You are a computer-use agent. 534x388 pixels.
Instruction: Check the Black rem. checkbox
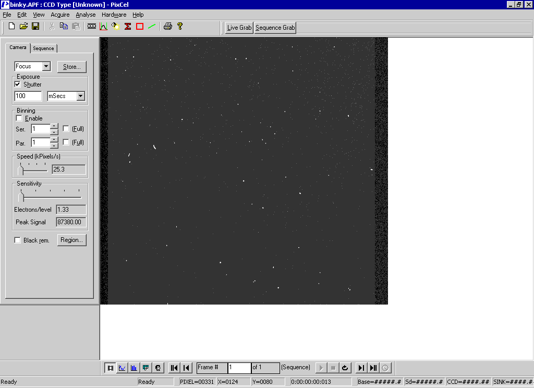[x=18, y=240]
